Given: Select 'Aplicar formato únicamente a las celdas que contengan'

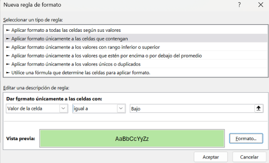Looking at the screenshot, I should [x=136, y=39].
